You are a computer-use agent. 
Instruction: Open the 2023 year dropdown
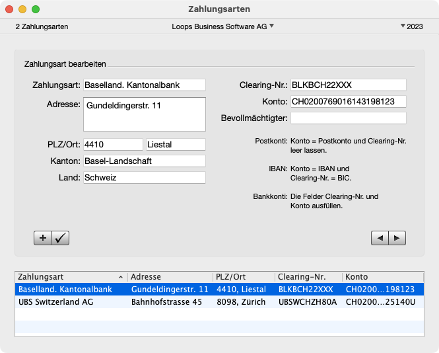(x=411, y=26)
